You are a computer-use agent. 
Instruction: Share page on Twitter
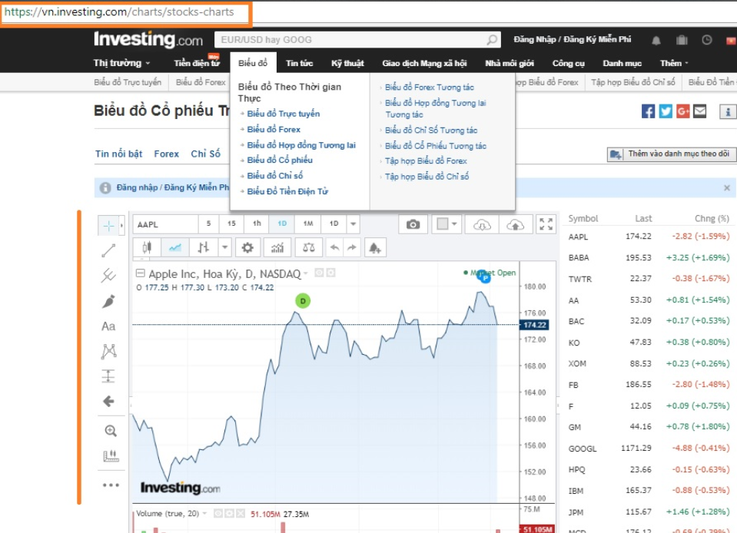coord(666,112)
